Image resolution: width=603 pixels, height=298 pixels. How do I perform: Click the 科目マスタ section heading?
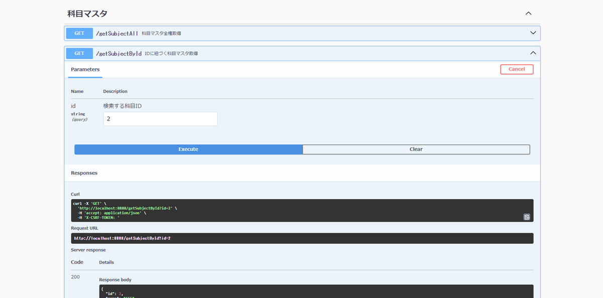pos(87,14)
